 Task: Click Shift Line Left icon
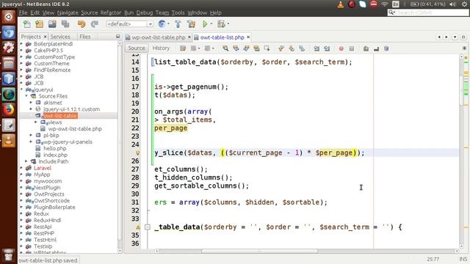[x=317, y=48]
